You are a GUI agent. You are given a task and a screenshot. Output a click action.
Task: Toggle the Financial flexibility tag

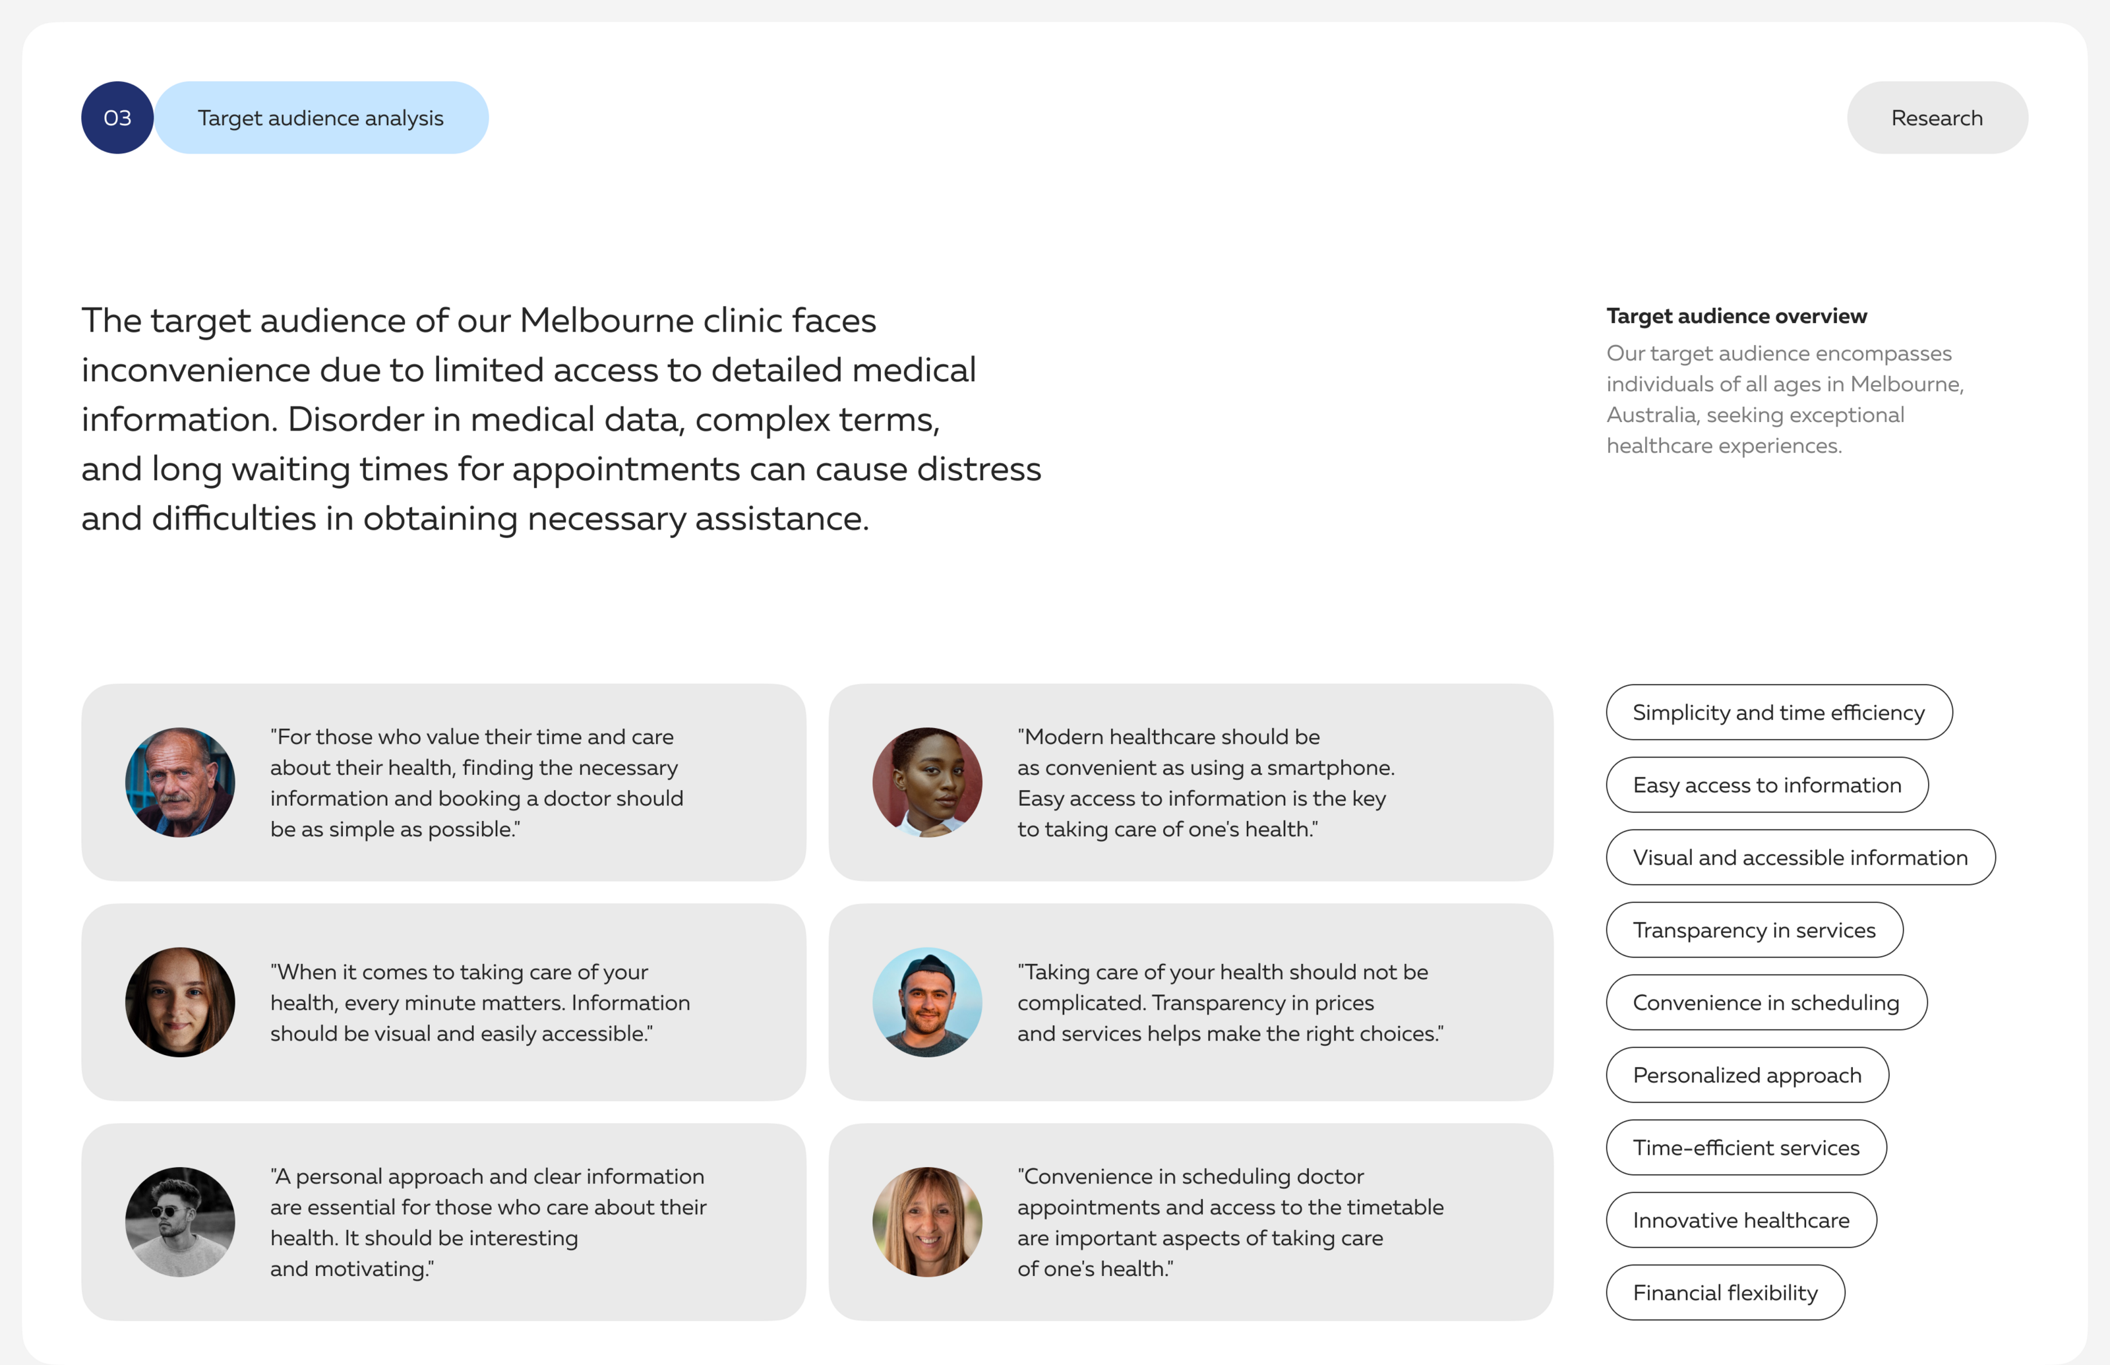pyautogui.click(x=1726, y=1292)
